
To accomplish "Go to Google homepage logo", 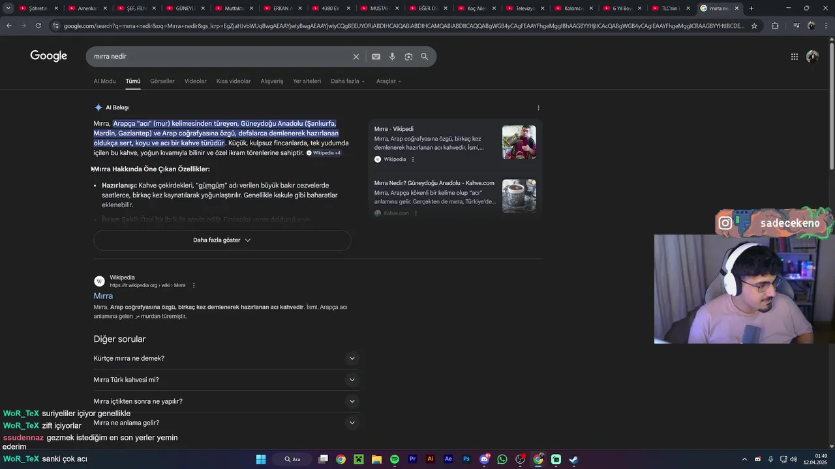I will (x=49, y=56).
